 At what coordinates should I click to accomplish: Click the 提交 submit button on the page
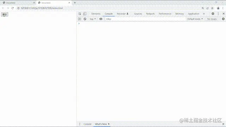click(x=5, y=14)
